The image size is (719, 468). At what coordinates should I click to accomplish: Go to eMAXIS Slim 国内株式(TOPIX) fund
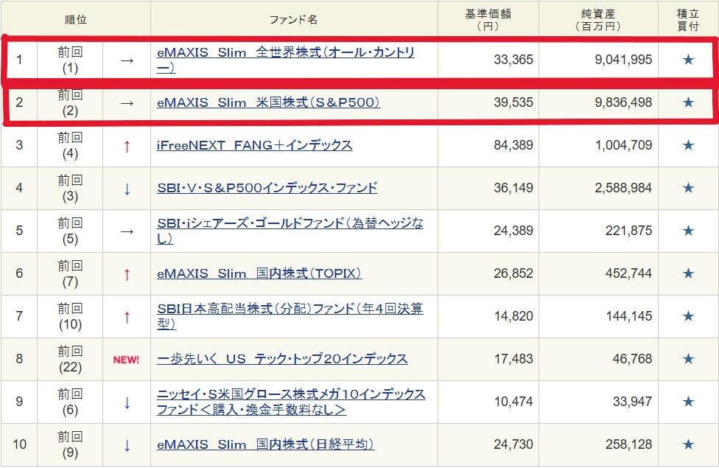[x=259, y=273]
